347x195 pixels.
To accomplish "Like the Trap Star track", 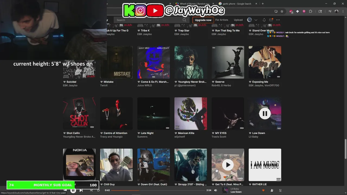I will click(176, 31).
